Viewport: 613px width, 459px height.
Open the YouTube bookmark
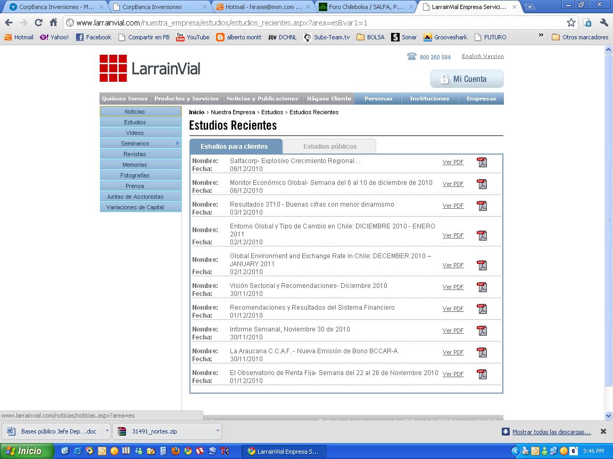pyautogui.click(x=193, y=37)
